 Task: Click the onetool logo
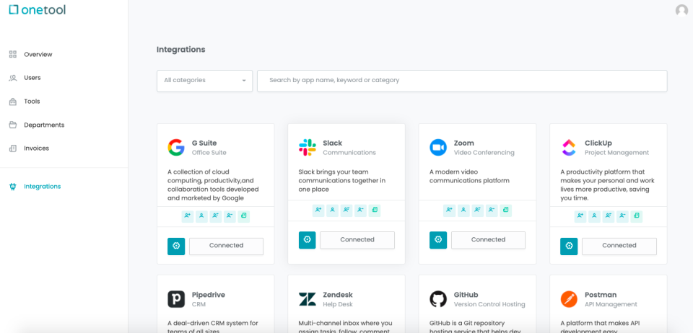tap(37, 9)
